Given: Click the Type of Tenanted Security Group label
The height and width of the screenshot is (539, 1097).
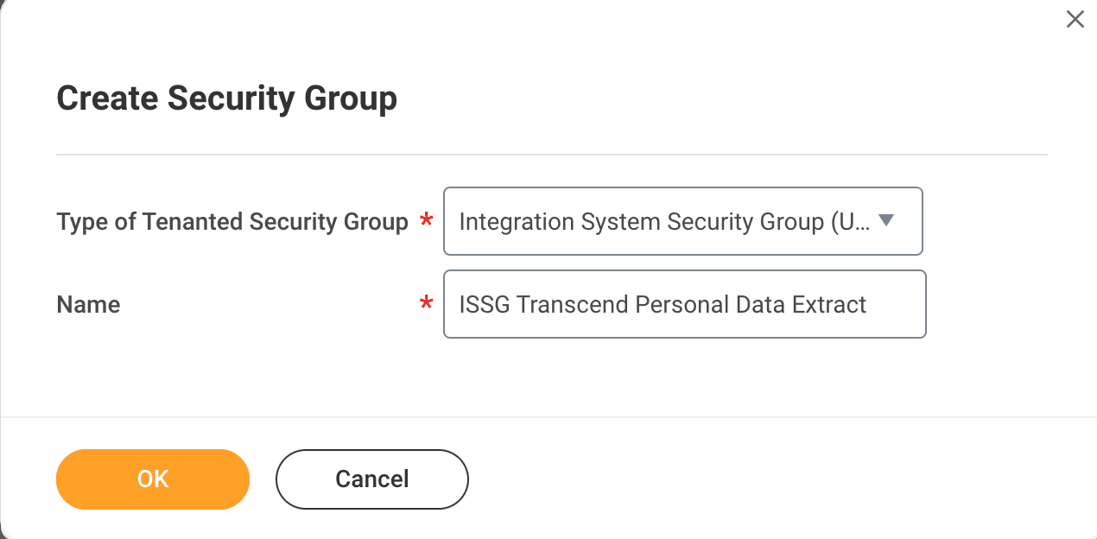Looking at the screenshot, I should (232, 221).
